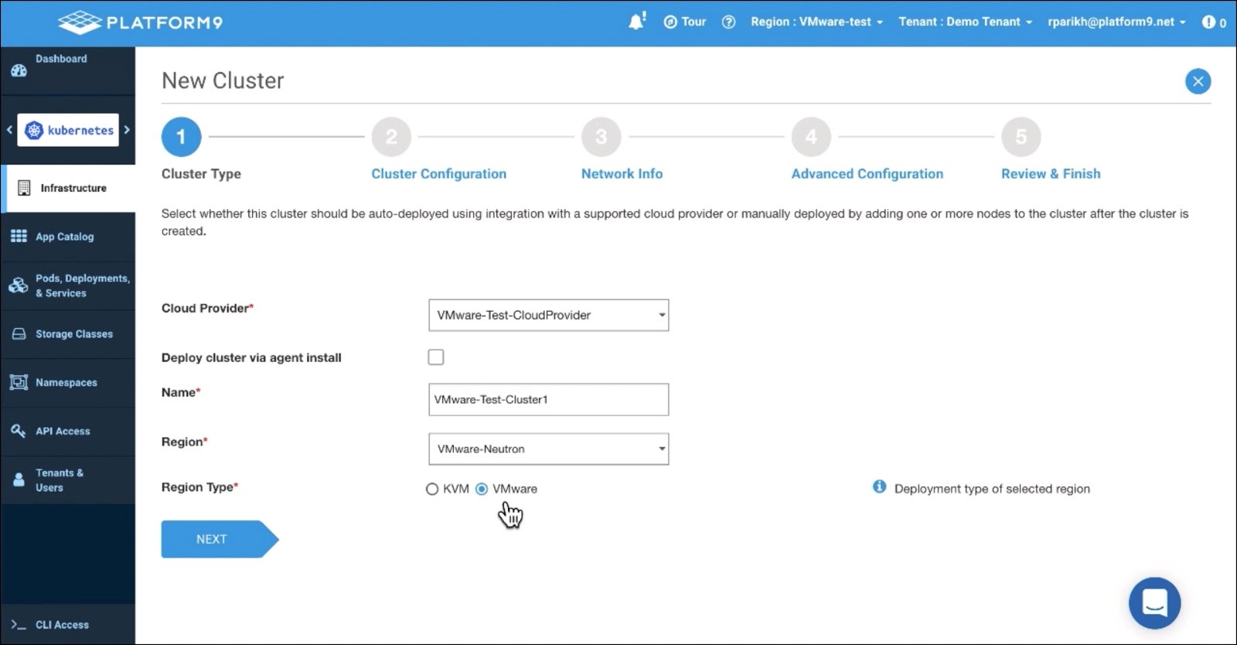Screen dimensions: 1237x645
Task: Click the New Cluster heading
Action: 223,80
